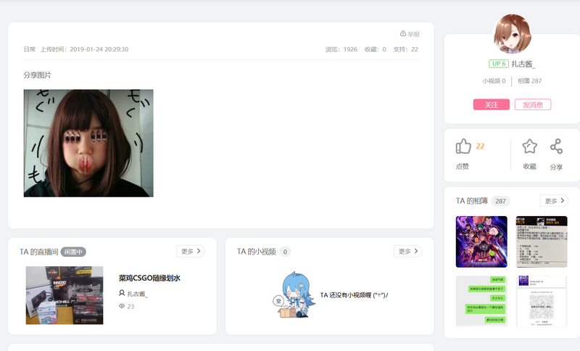The height and width of the screenshot is (351, 580).
Task: Open the green chat bubbles album thumbnail
Action: (x=481, y=302)
